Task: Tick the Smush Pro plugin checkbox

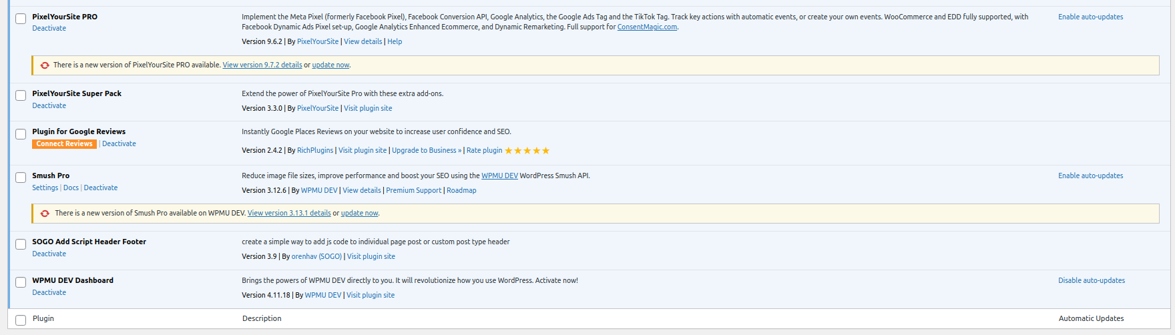Action: coord(21,178)
